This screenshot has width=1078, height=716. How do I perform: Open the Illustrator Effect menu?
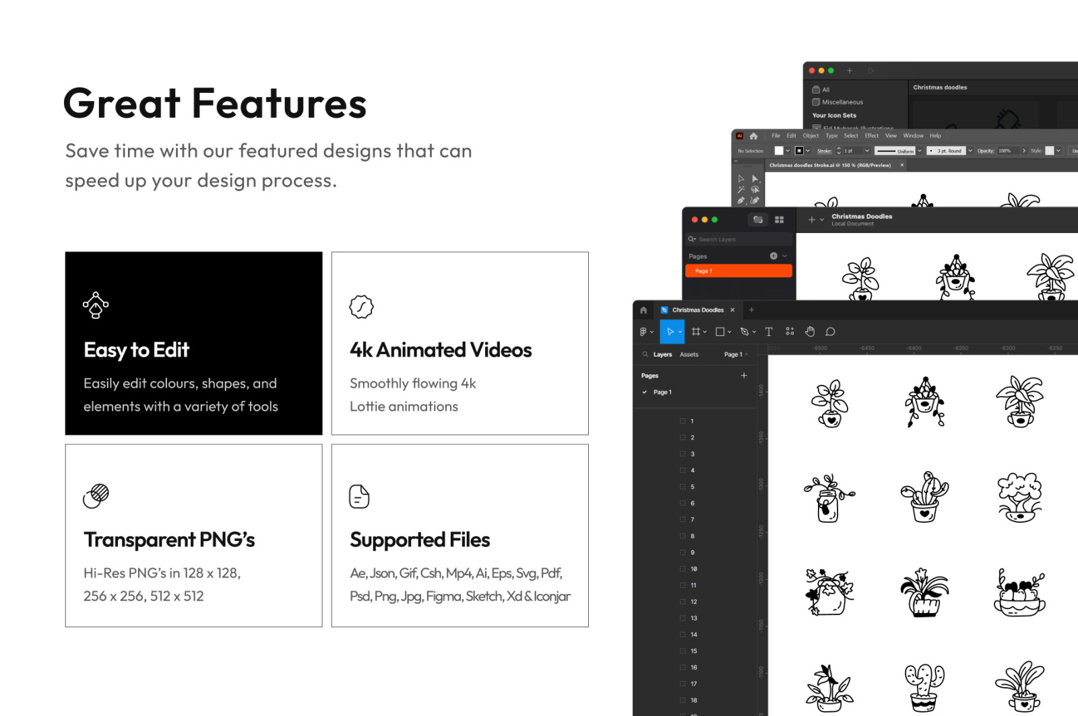[871, 136]
